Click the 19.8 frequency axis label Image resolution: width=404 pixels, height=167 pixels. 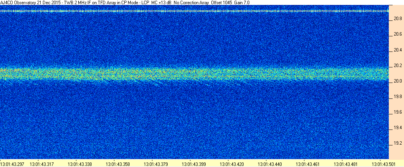[397, 97]
